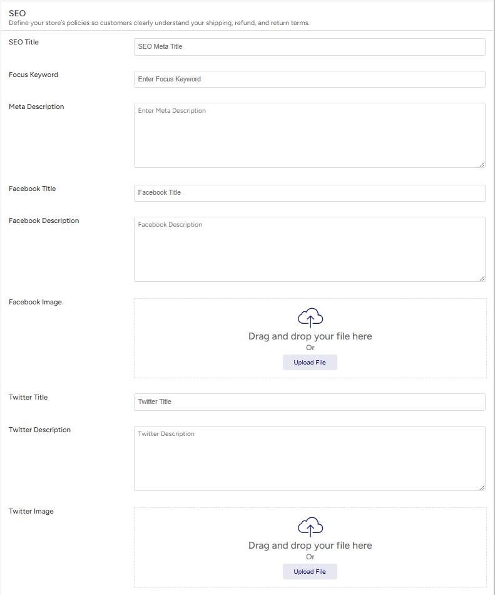
Task: Click the Twitter Image cloud upload icon
Action: tap(310, 527)
